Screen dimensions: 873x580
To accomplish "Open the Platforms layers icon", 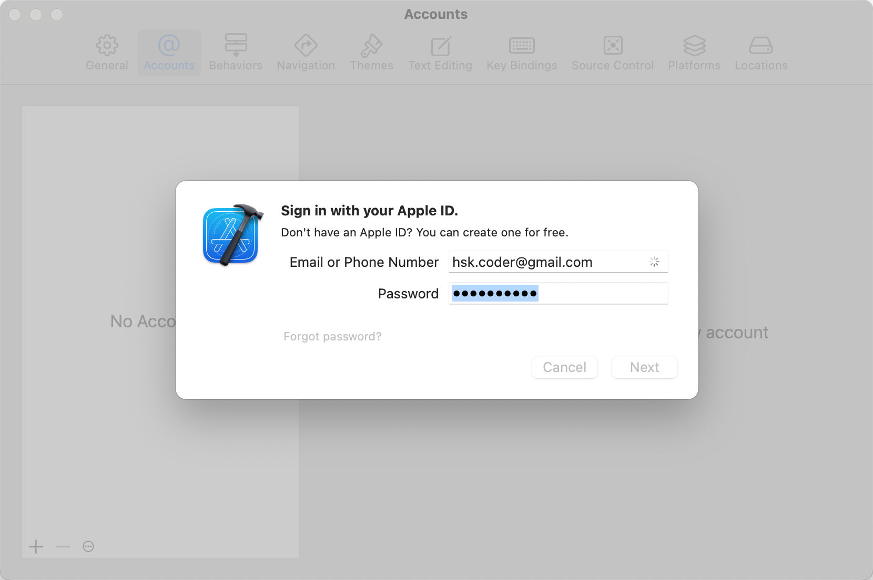I will [x=694, y=46].
